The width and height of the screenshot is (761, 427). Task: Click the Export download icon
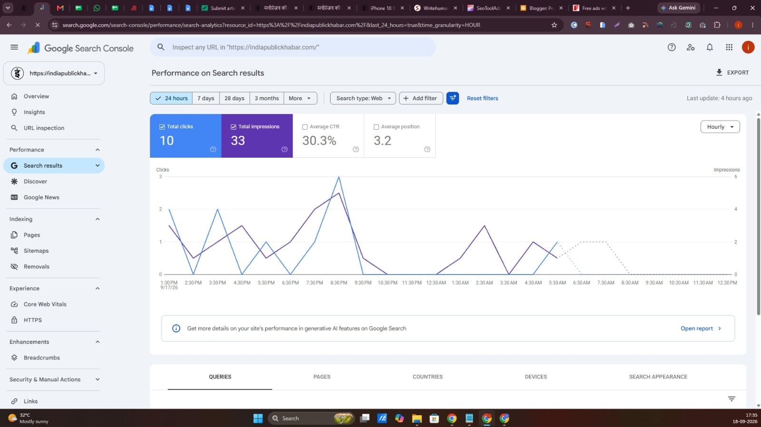point(719,72)
